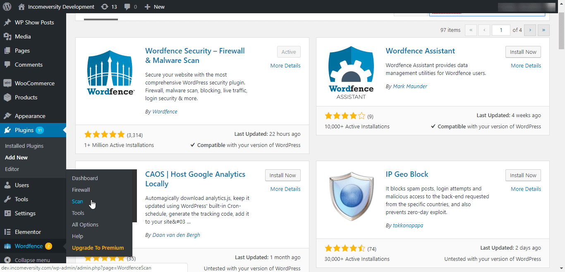Select Scan in Wordfence submenu
565x272 pixels.
77,201
